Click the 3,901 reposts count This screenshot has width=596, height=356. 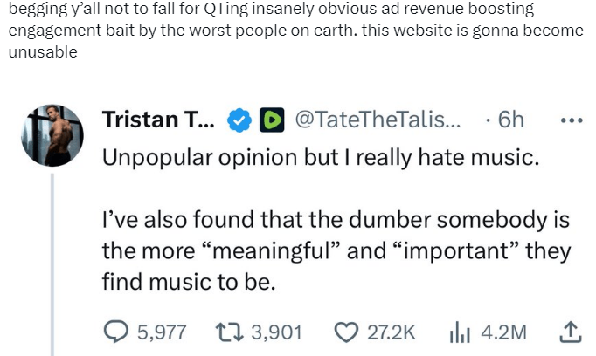click(276, 332)
